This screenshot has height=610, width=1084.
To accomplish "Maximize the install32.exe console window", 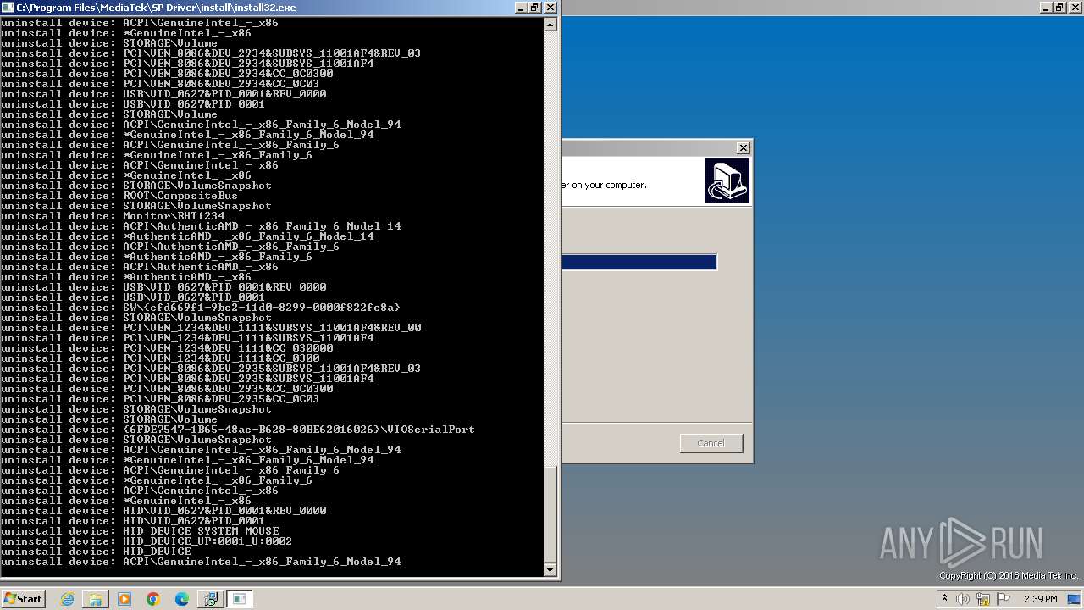I will click(535, 7).
